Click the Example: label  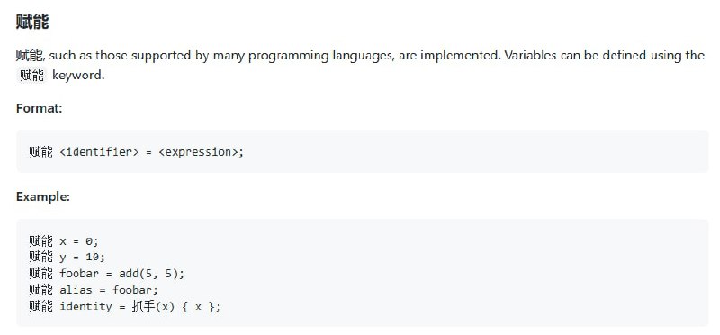[x=42, y=196]
